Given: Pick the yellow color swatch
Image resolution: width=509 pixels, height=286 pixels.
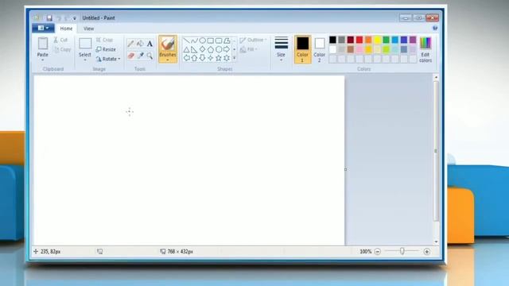Looking at the screenshot, I should click(x=377, y=40).
